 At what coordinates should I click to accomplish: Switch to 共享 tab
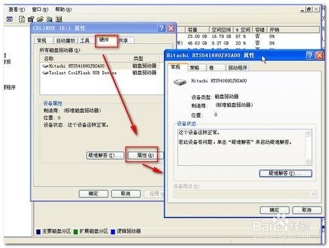point(124,41)
